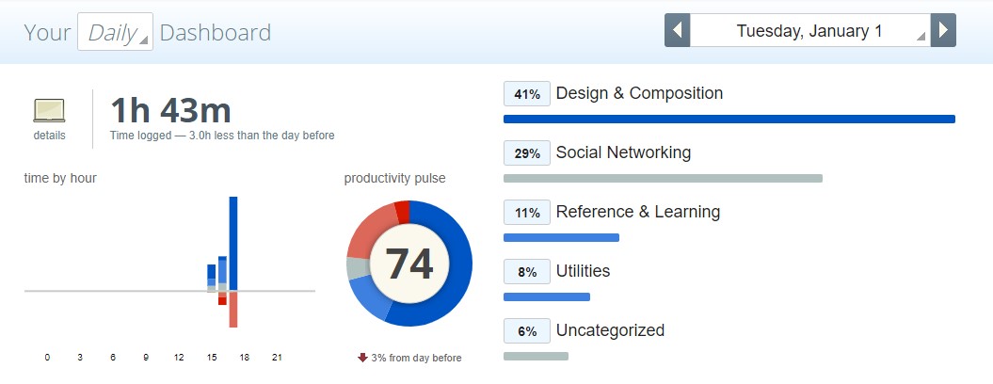Image resolution: width=993 pixels, height=384 pixels.
Task: Click the 29% percentage badge
Action: pos(527,153)
